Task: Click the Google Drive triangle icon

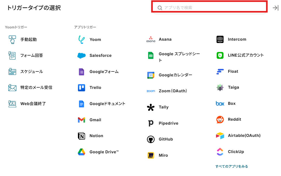Action: coord(82,152)
